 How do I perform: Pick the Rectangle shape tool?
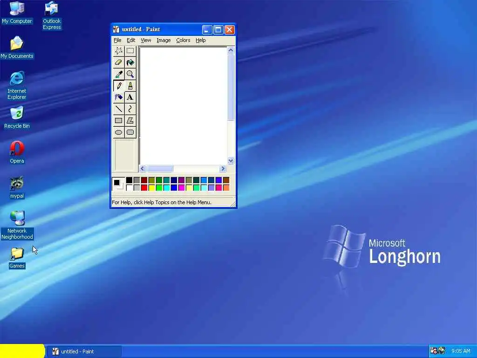pyautogui.click(x=119, y=120)
